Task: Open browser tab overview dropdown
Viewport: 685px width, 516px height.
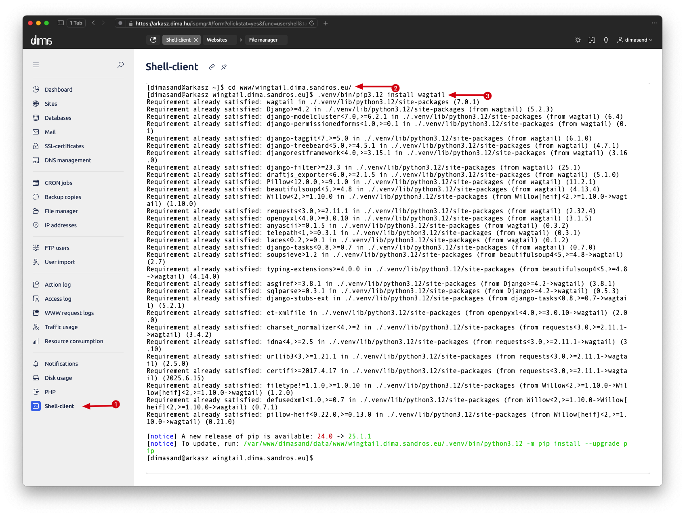Action: click(x=76, y=23)
